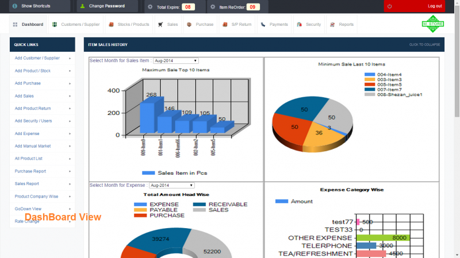Click the Show Shortcuts info icon
460x258 pixels.
(x=15, y=6)
